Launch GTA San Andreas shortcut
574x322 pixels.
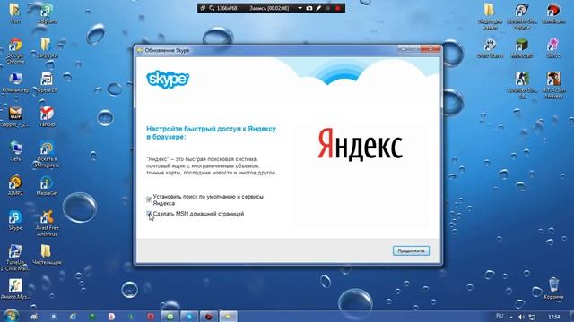tap(553, 86)
